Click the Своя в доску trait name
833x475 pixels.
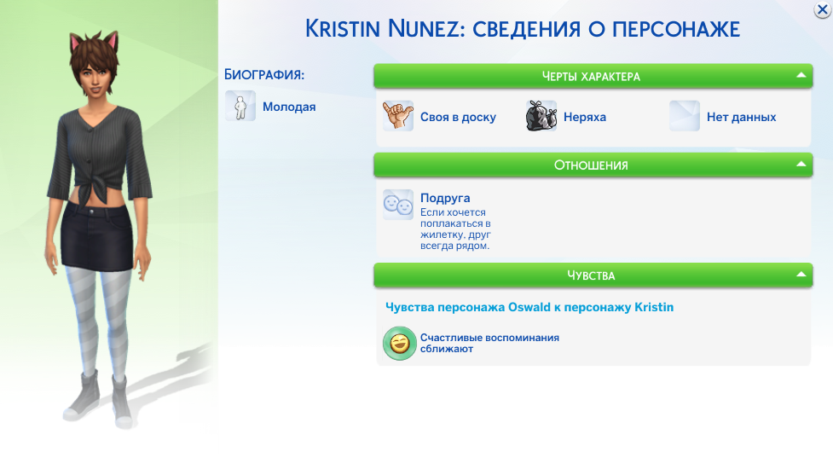(458, 117)
